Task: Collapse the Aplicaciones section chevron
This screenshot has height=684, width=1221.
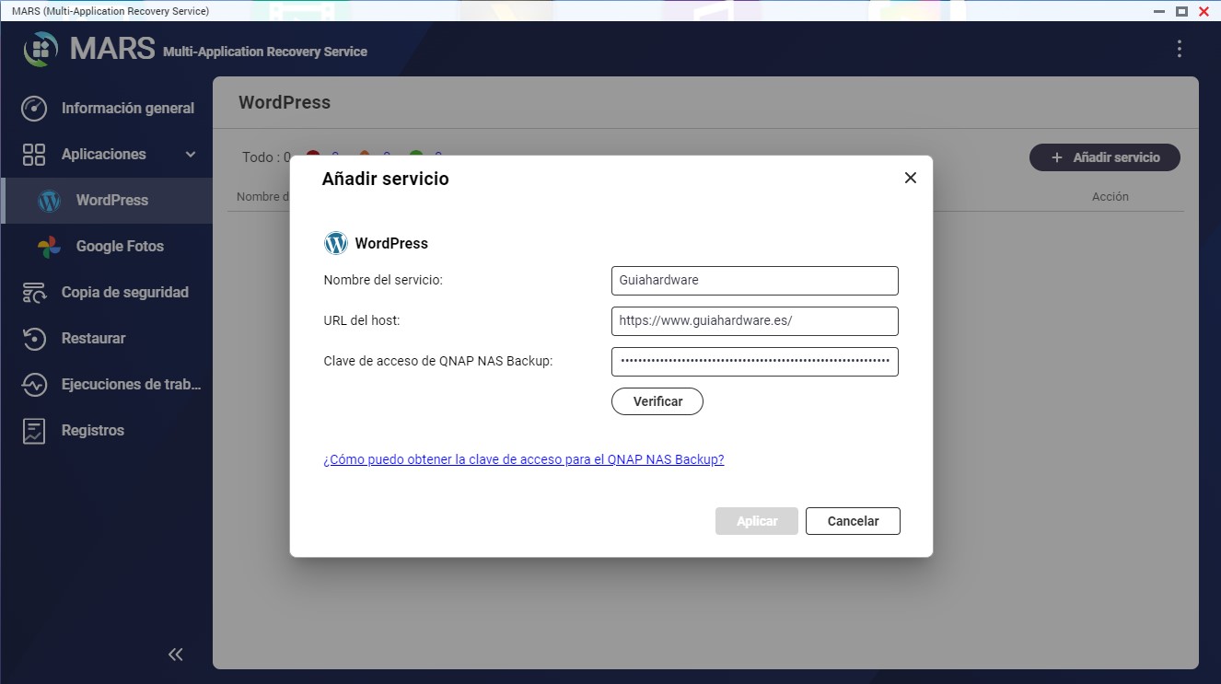Action: tap(191, 155)
